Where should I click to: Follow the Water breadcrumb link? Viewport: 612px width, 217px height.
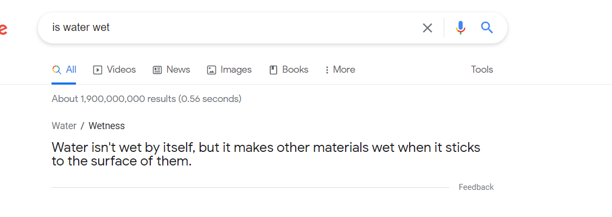(x=64, y=126)
